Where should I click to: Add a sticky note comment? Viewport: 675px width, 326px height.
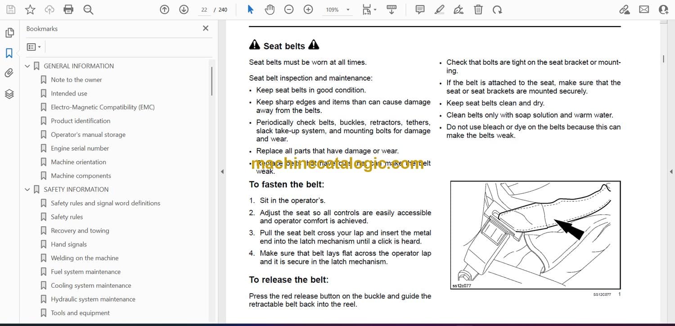pyautogui.click(x=420, y=9)
